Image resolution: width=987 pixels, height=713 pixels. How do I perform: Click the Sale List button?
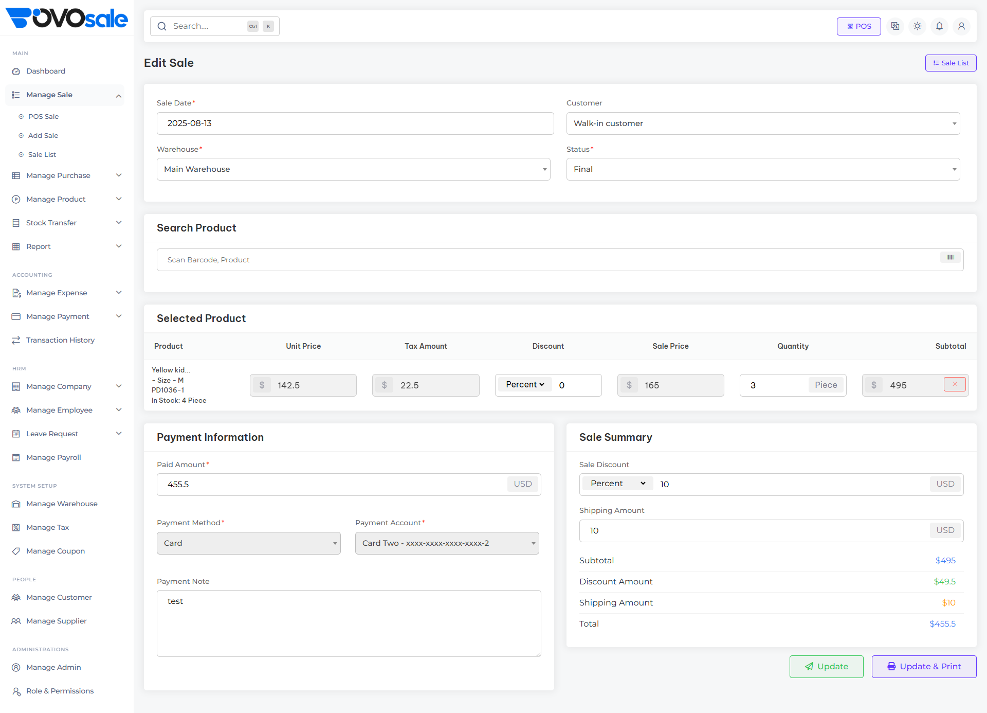click(951, 63)
